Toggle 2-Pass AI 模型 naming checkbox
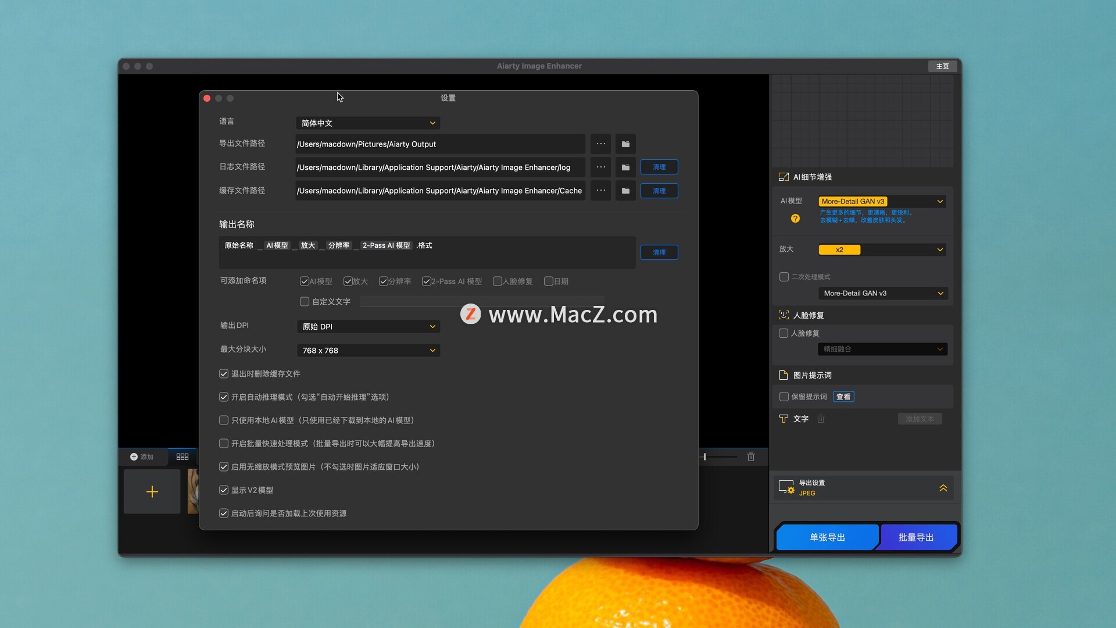Screen dimensions: 1116x628 pos(426,281)
